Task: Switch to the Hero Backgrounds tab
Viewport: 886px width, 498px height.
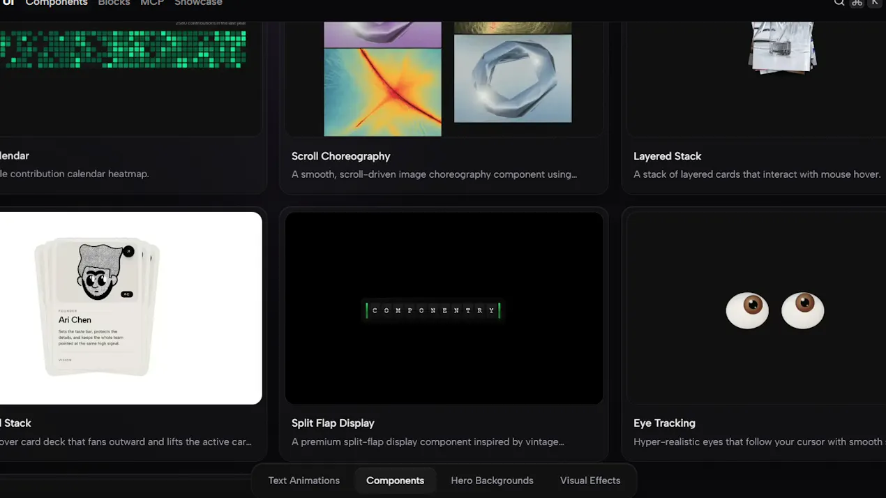Action: pos(492,481)
